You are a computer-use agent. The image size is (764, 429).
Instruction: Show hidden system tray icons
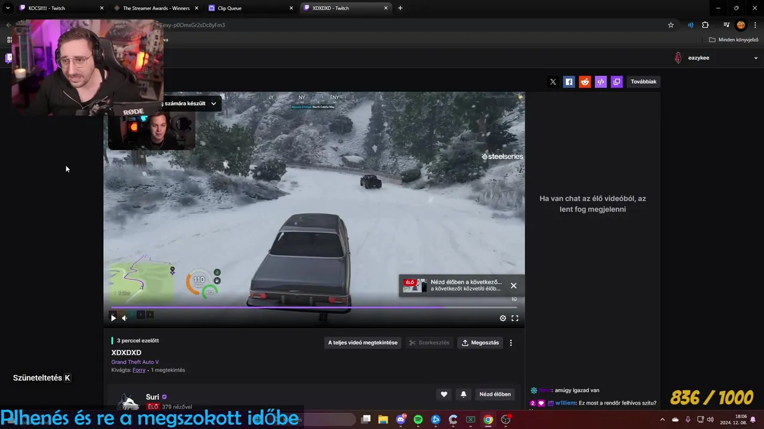662,419
